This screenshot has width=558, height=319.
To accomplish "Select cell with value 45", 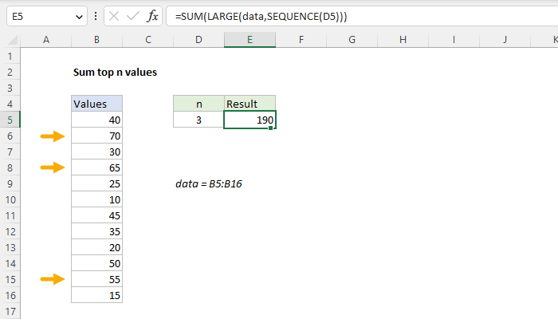I will (96, 216).
